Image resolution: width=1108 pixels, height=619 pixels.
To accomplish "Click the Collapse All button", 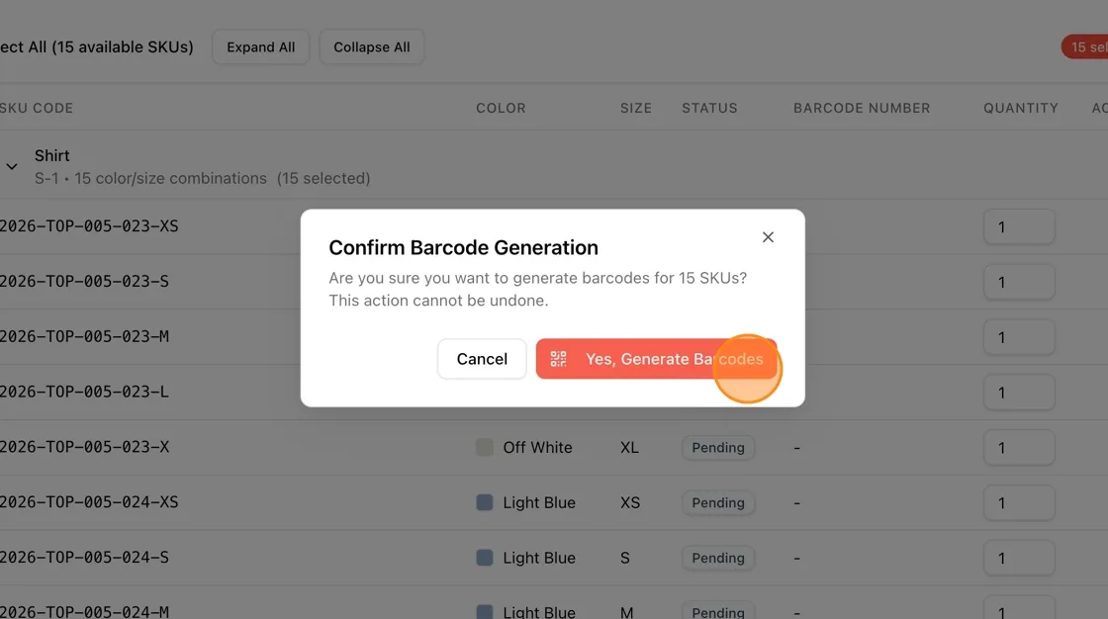I will pos(372,47).
